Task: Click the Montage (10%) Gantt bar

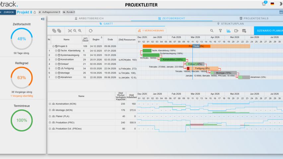Action: coord(224,73)
